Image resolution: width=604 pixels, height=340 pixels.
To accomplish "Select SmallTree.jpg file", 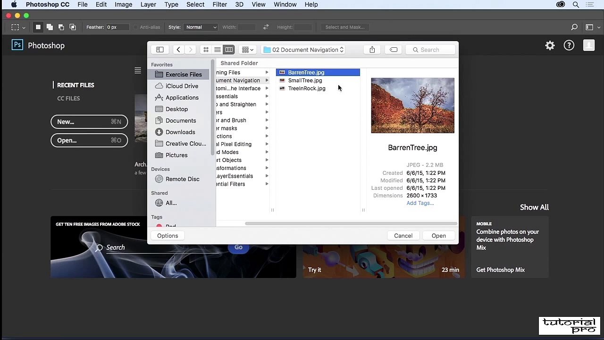I will tap(318, 80).
